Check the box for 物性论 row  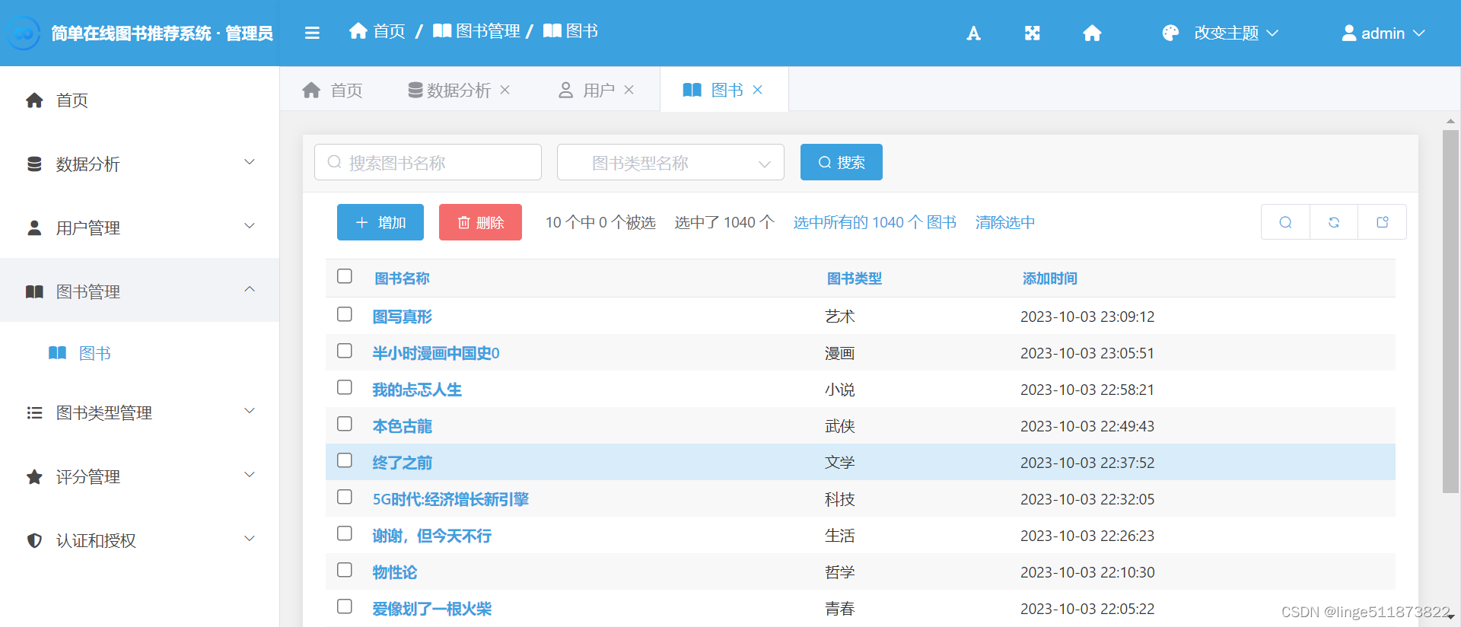tap(345, 569)
